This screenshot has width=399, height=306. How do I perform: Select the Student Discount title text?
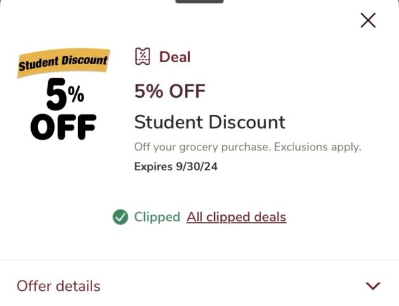tap(210, 122)
